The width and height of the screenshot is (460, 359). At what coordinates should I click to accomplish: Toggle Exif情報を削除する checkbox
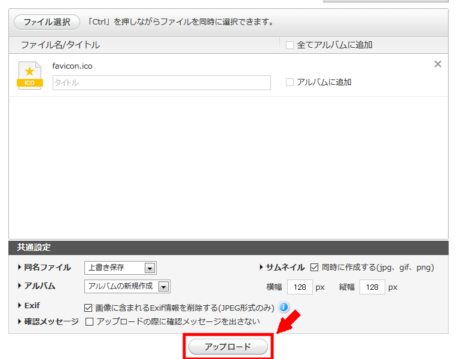coord(89,308)
